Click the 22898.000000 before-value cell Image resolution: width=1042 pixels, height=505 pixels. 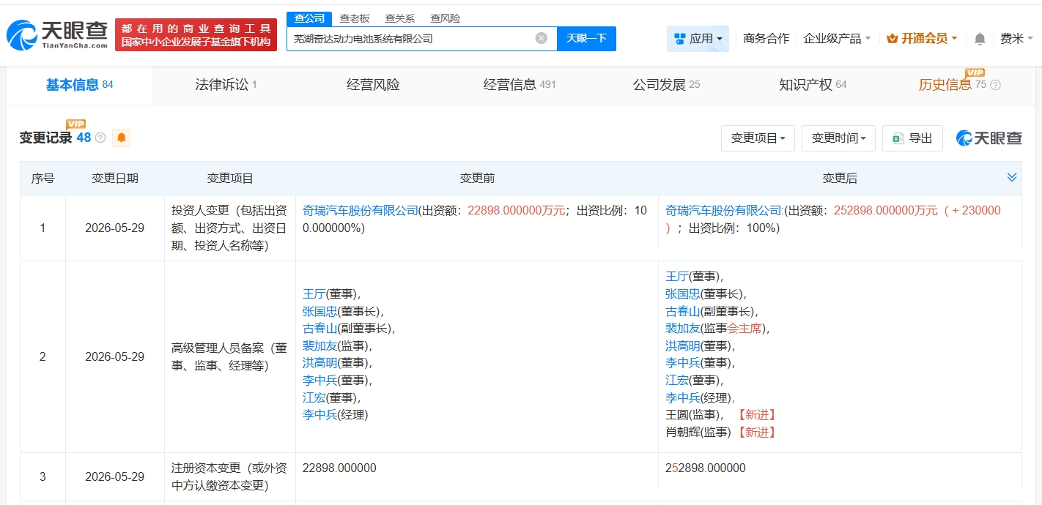click(x=339, y=468)
